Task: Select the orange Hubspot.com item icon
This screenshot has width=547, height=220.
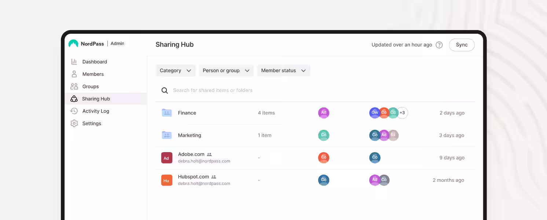Action: pyautogui.click(x=167, y=180)
